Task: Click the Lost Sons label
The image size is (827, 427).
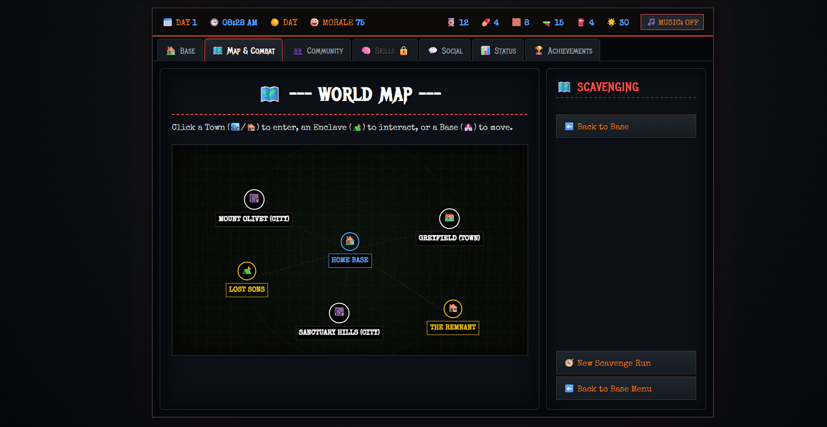Action: coord(247,289)
